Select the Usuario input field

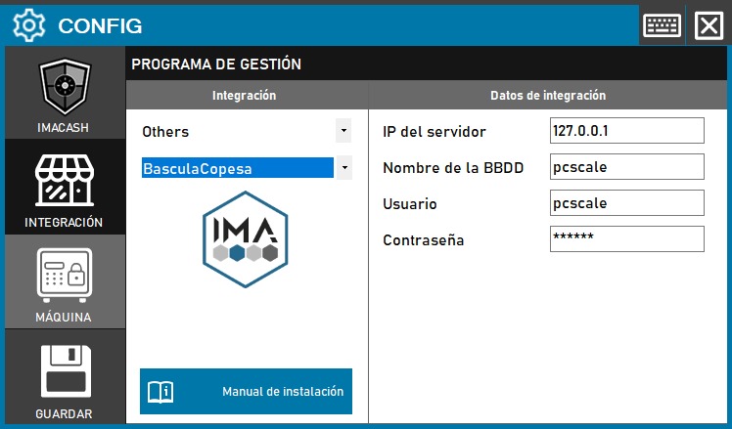pos(626,203)
